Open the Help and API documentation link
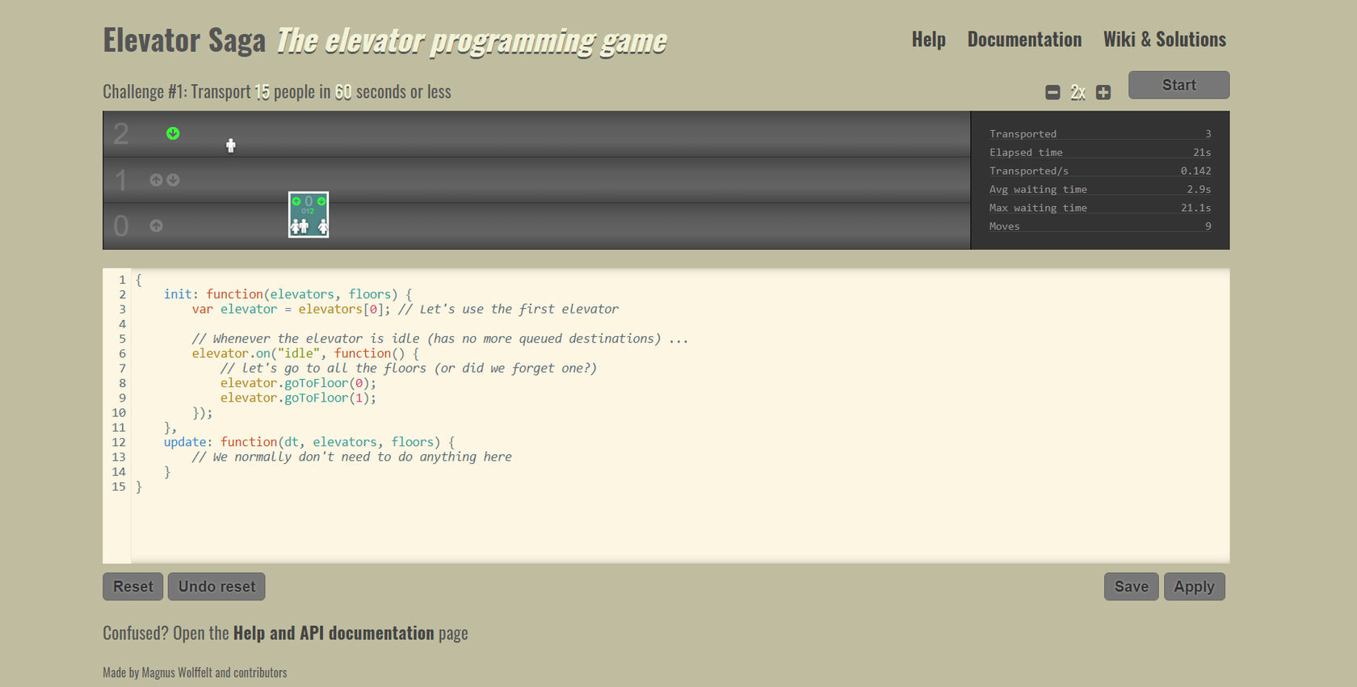Viewport: 1357px width, 687px height. (x=334, y=633)
